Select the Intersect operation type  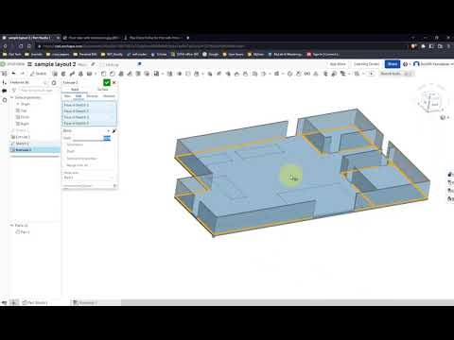pos(109,96)
